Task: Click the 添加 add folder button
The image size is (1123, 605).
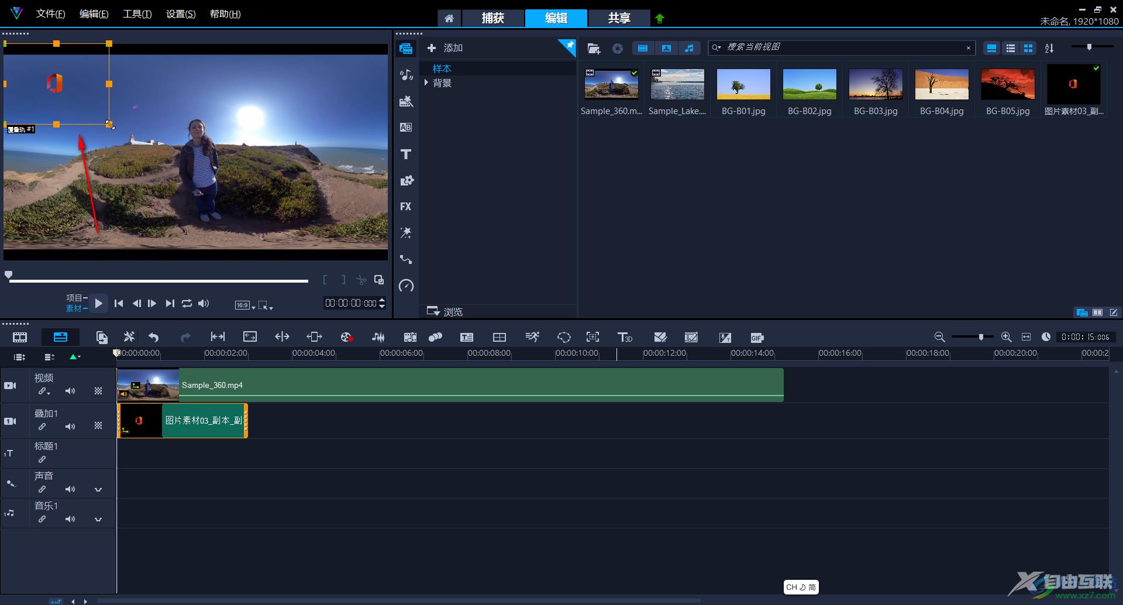Action: point(445,48)
